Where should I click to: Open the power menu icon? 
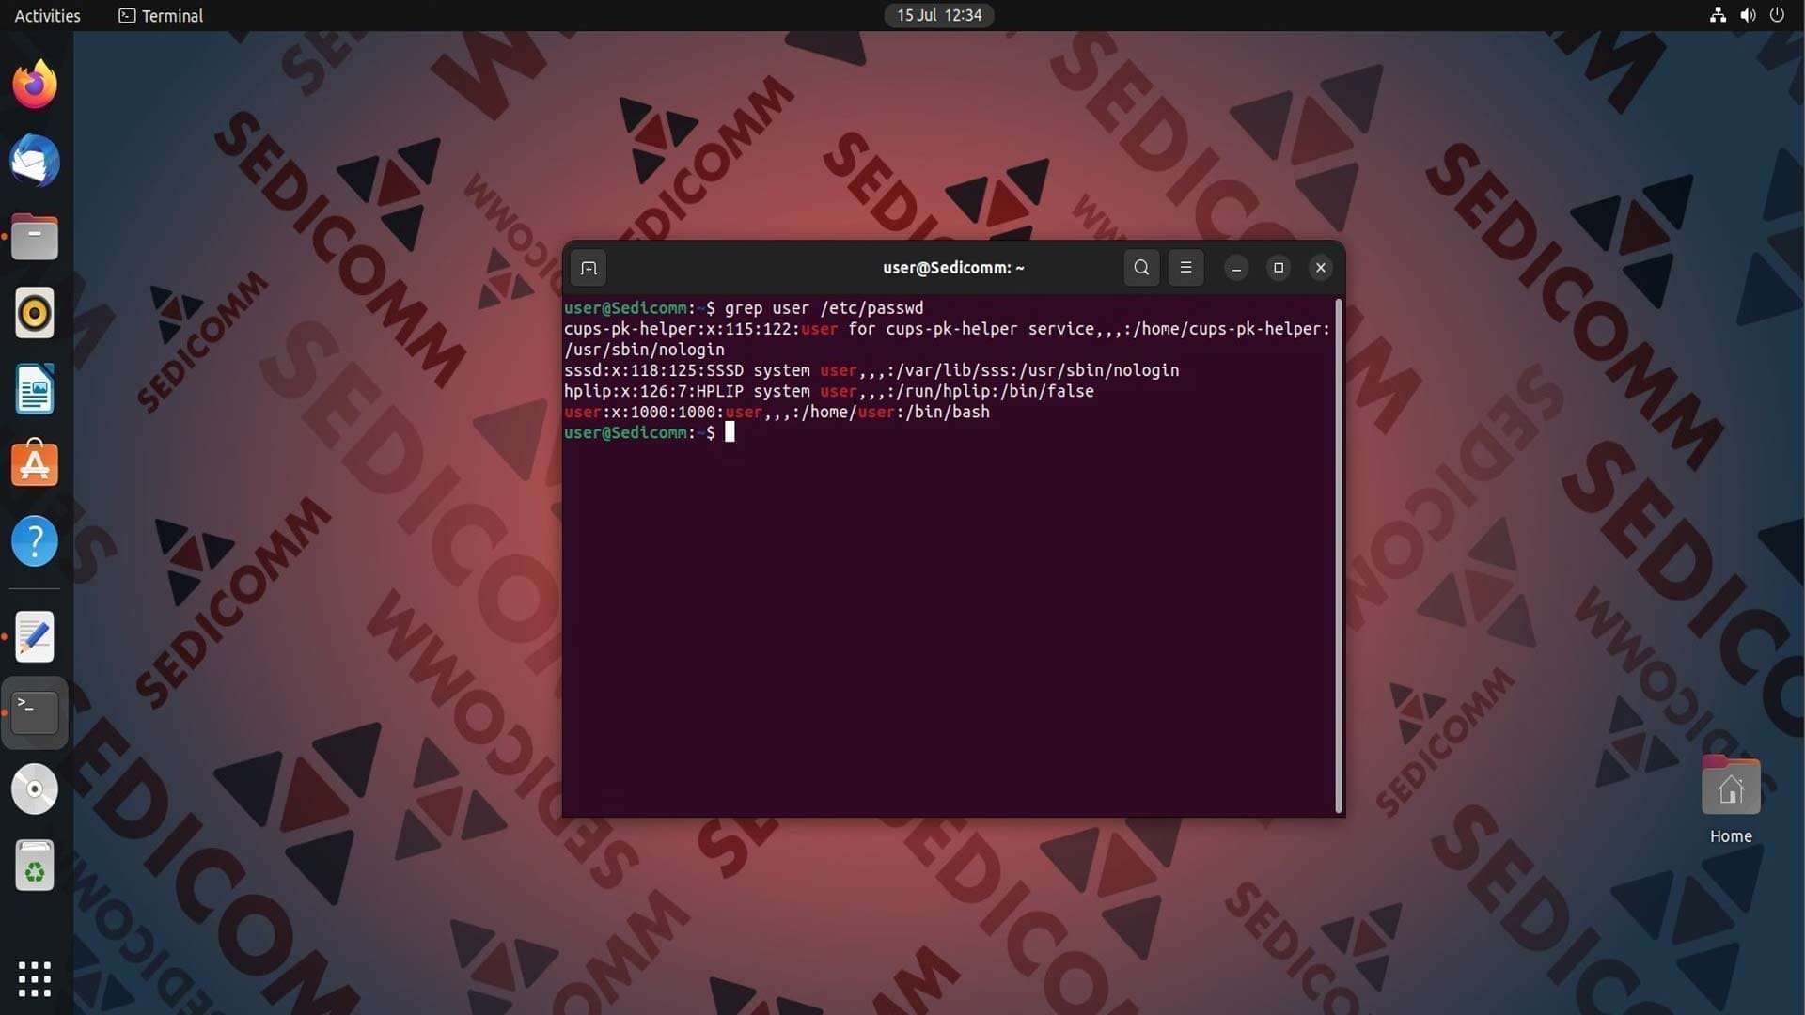(1777, 15)
